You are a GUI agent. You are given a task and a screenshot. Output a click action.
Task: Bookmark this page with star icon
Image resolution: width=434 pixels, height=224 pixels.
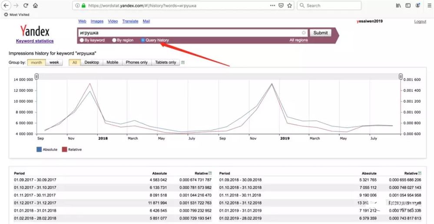(289, 6)
